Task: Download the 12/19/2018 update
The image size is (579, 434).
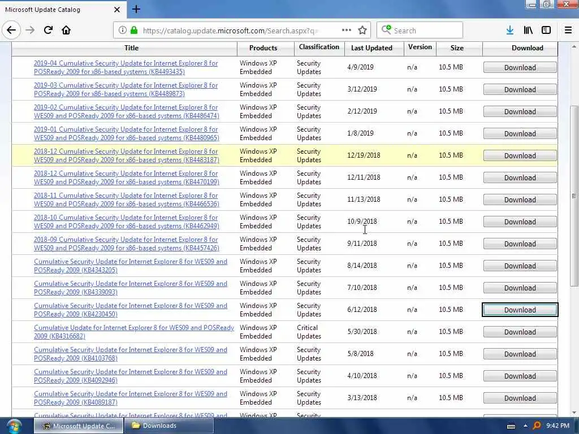Action: point(520,156)
